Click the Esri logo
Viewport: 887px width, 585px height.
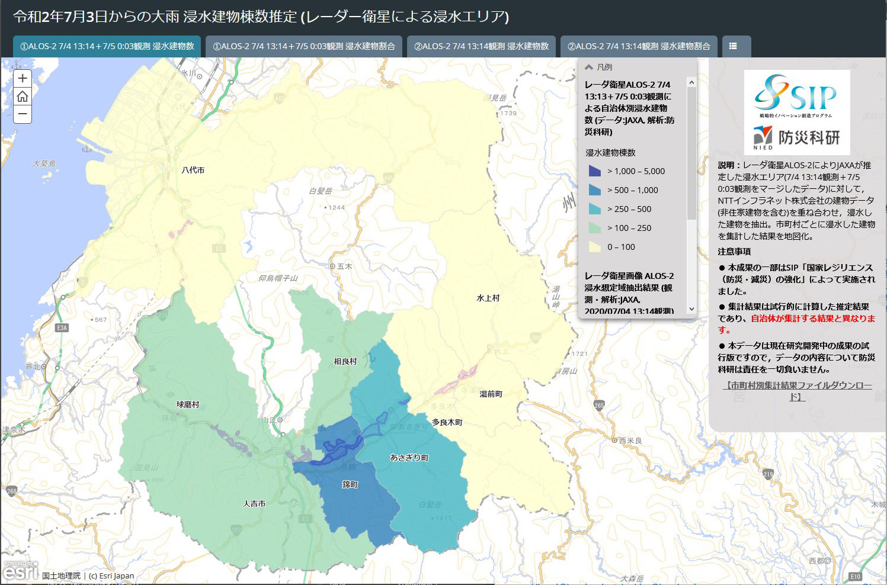[x=20, y=571]
